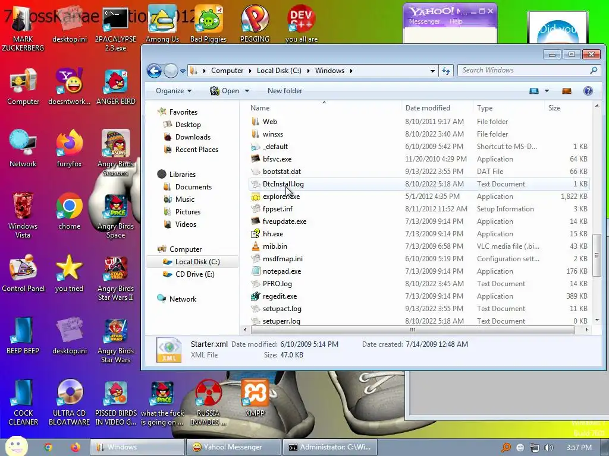
Task: Click the vertical scrollbar down arrow
Action: pos(597,320)
